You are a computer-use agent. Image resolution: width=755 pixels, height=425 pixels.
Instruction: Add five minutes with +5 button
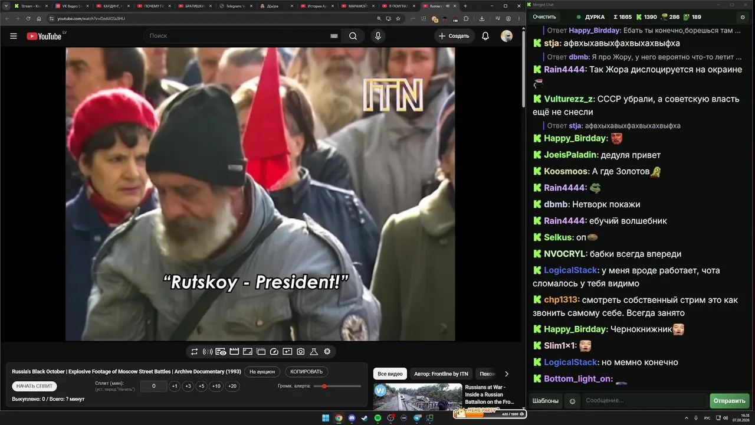click(202, 386)
